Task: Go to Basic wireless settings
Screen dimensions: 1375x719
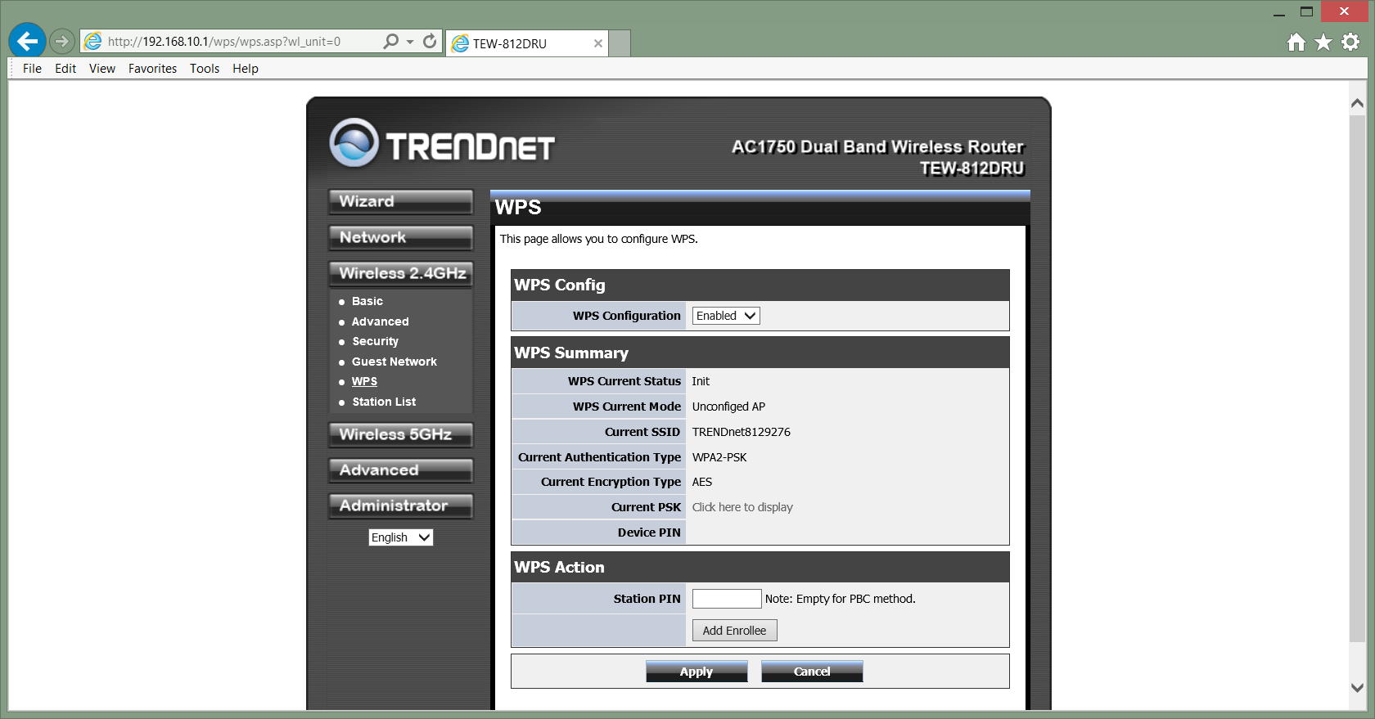Action: point(367,301)
